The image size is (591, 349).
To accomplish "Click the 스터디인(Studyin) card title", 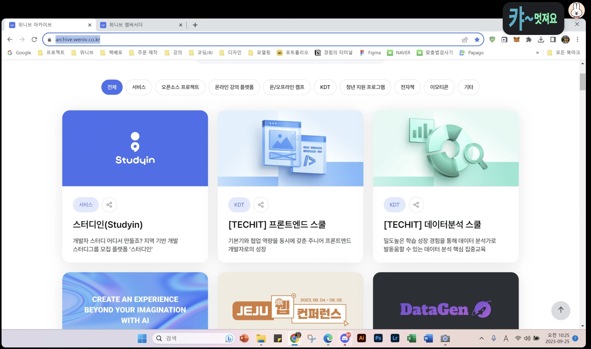I will pos(108,225).
